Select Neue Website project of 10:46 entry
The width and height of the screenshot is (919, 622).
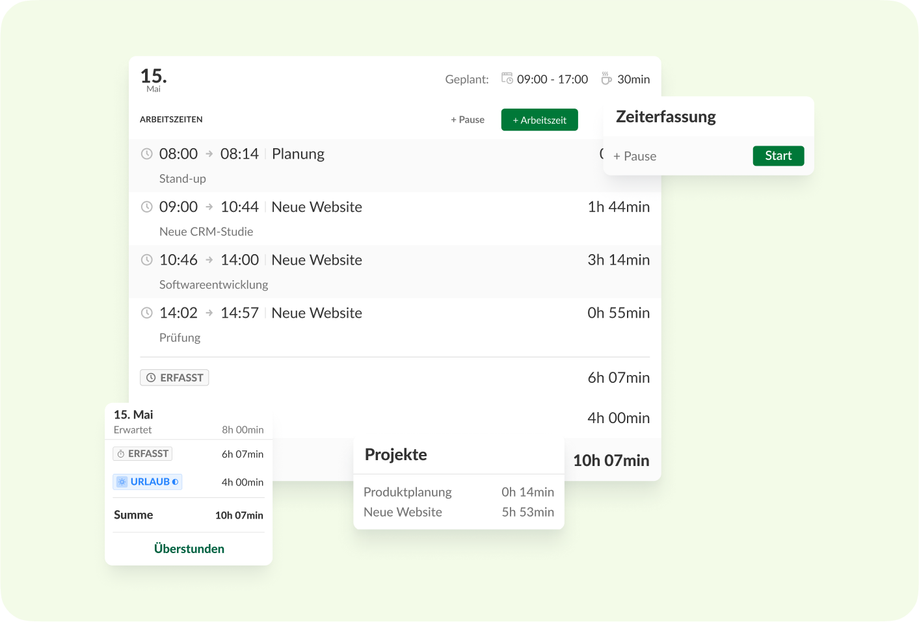(317, 260)
